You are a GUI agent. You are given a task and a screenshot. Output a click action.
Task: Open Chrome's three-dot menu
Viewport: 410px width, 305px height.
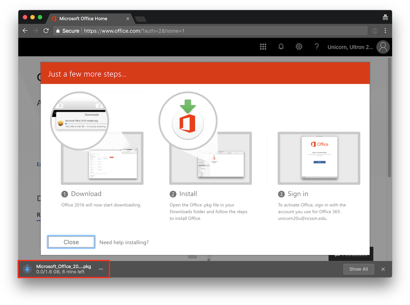[385, 31]
